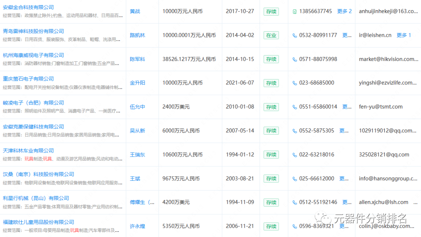Open company 峻凌电子（合肥）有限公司

pos(33,103)
